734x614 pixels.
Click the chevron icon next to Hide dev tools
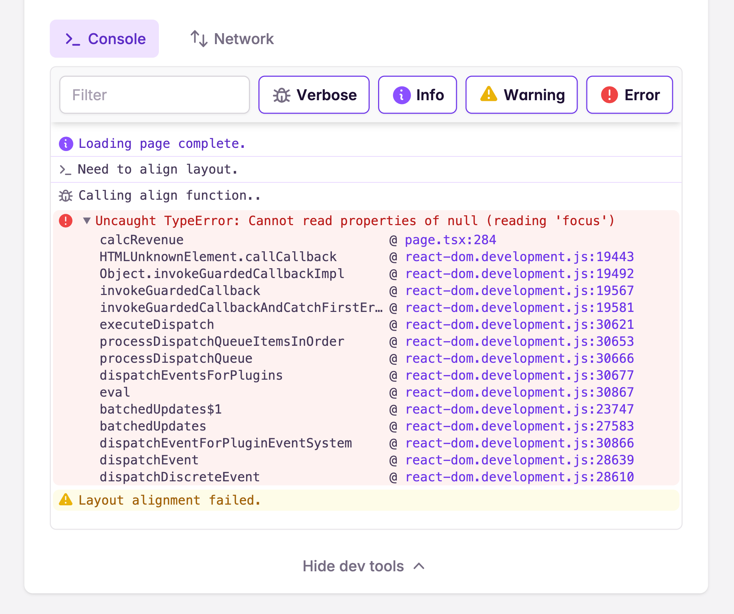pos(419,566)
